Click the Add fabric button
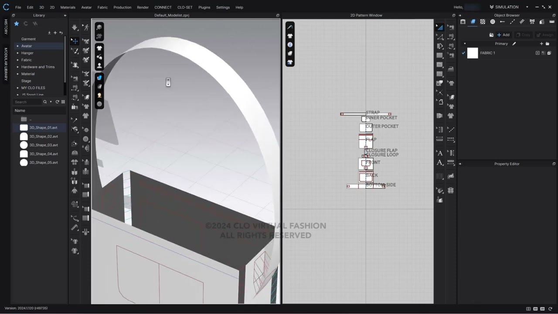This screenshot has width=558, height=314. click(503, 35)
